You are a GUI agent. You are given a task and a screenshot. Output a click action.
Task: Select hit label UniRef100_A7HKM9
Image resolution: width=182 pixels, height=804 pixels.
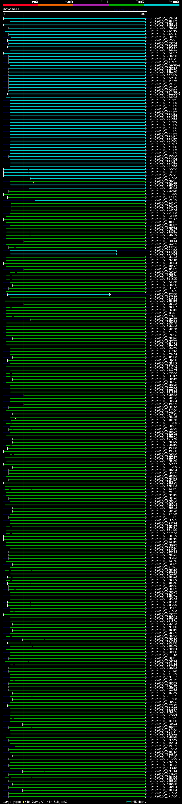163,461
